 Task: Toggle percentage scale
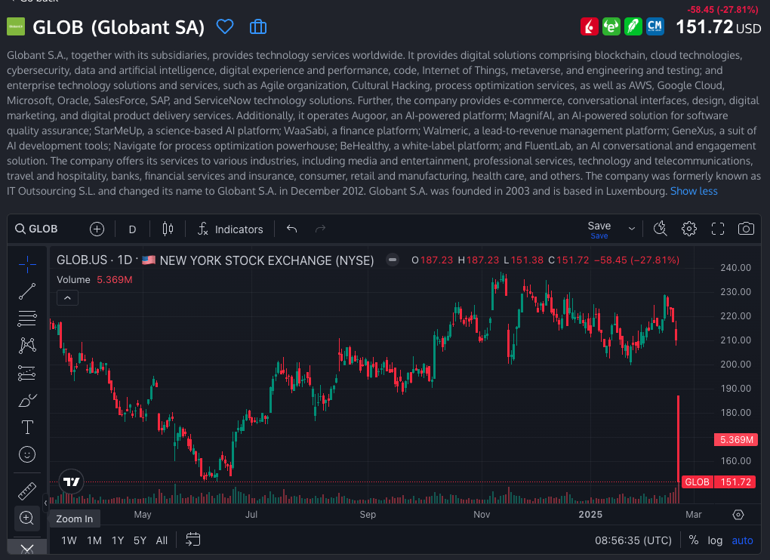[x=694, y=540]
